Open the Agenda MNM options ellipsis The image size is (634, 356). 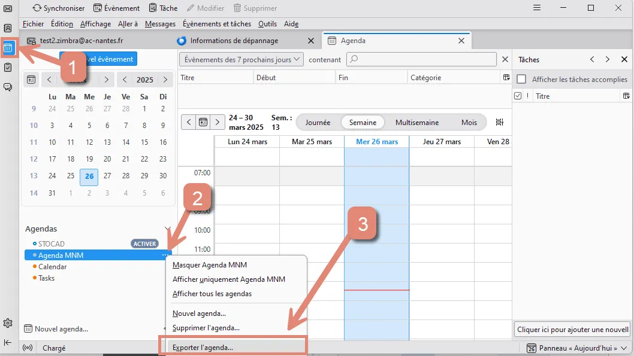click(165, 255)
